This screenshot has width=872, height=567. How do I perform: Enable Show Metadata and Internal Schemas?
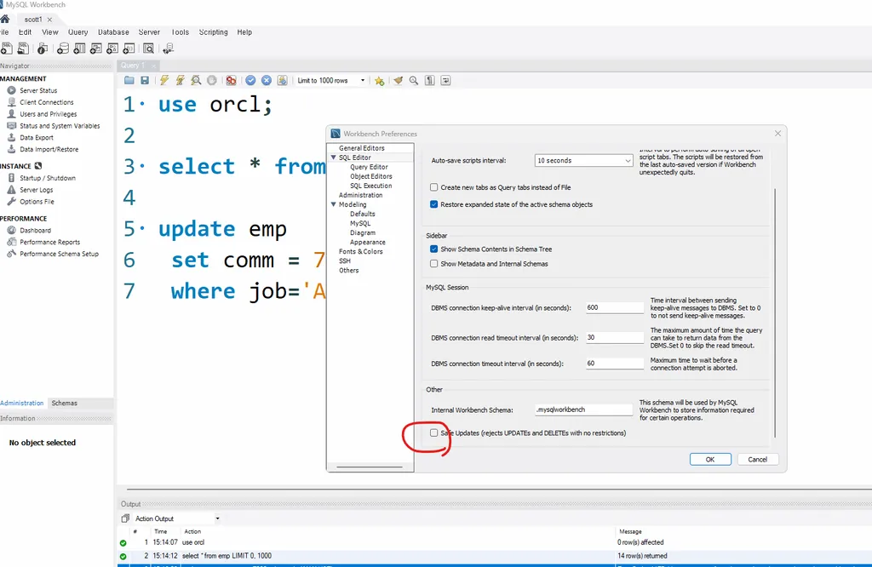[433, 264]
